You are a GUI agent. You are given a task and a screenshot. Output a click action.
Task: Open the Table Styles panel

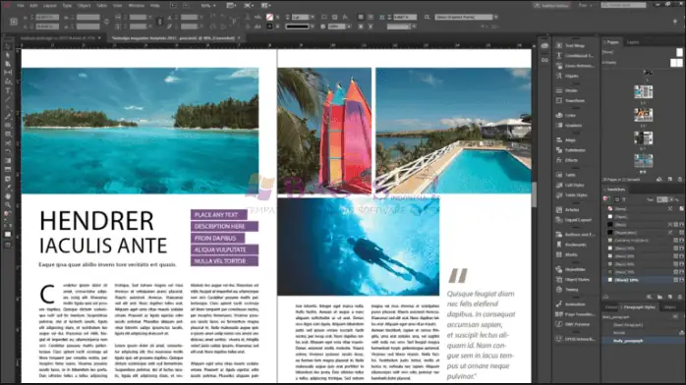pos(571,194)
